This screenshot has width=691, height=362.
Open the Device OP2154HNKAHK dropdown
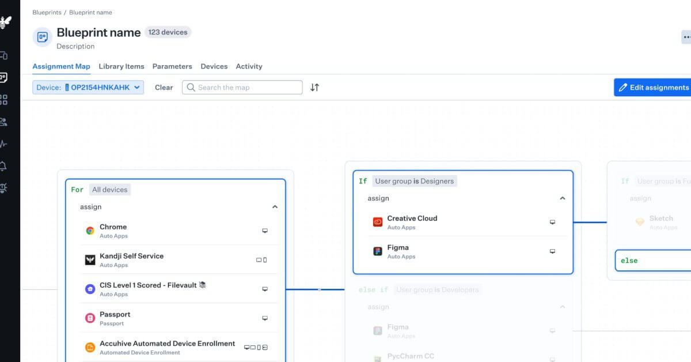pos(88,88)
